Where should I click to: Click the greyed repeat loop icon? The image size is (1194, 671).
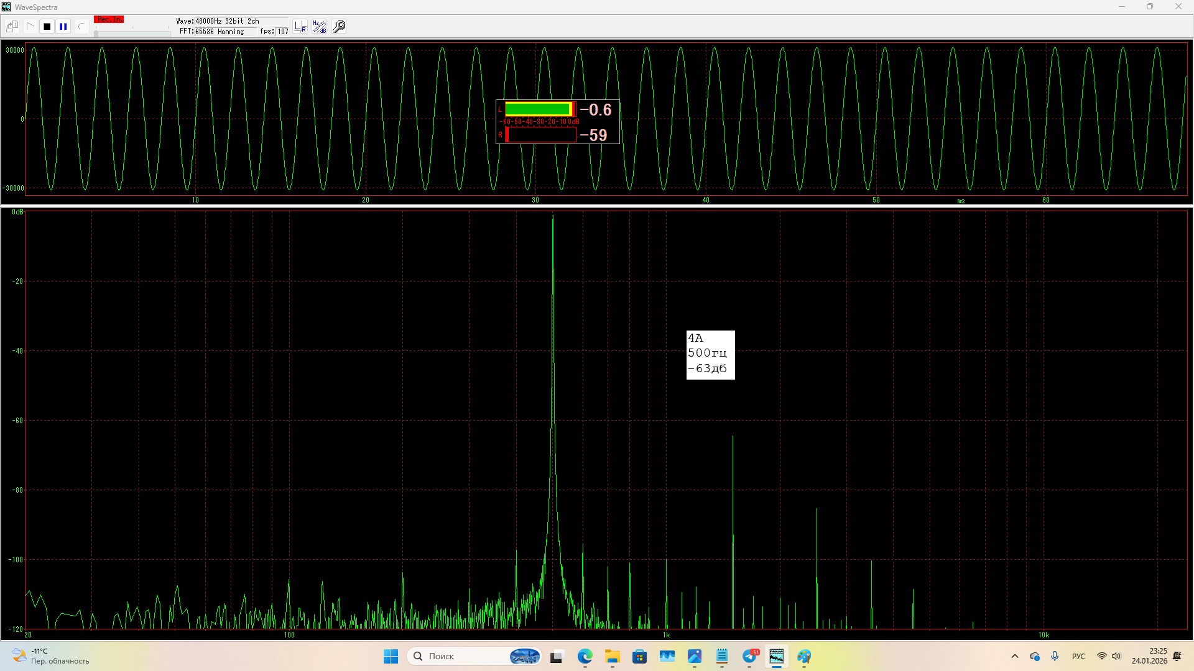click(81, 27)
